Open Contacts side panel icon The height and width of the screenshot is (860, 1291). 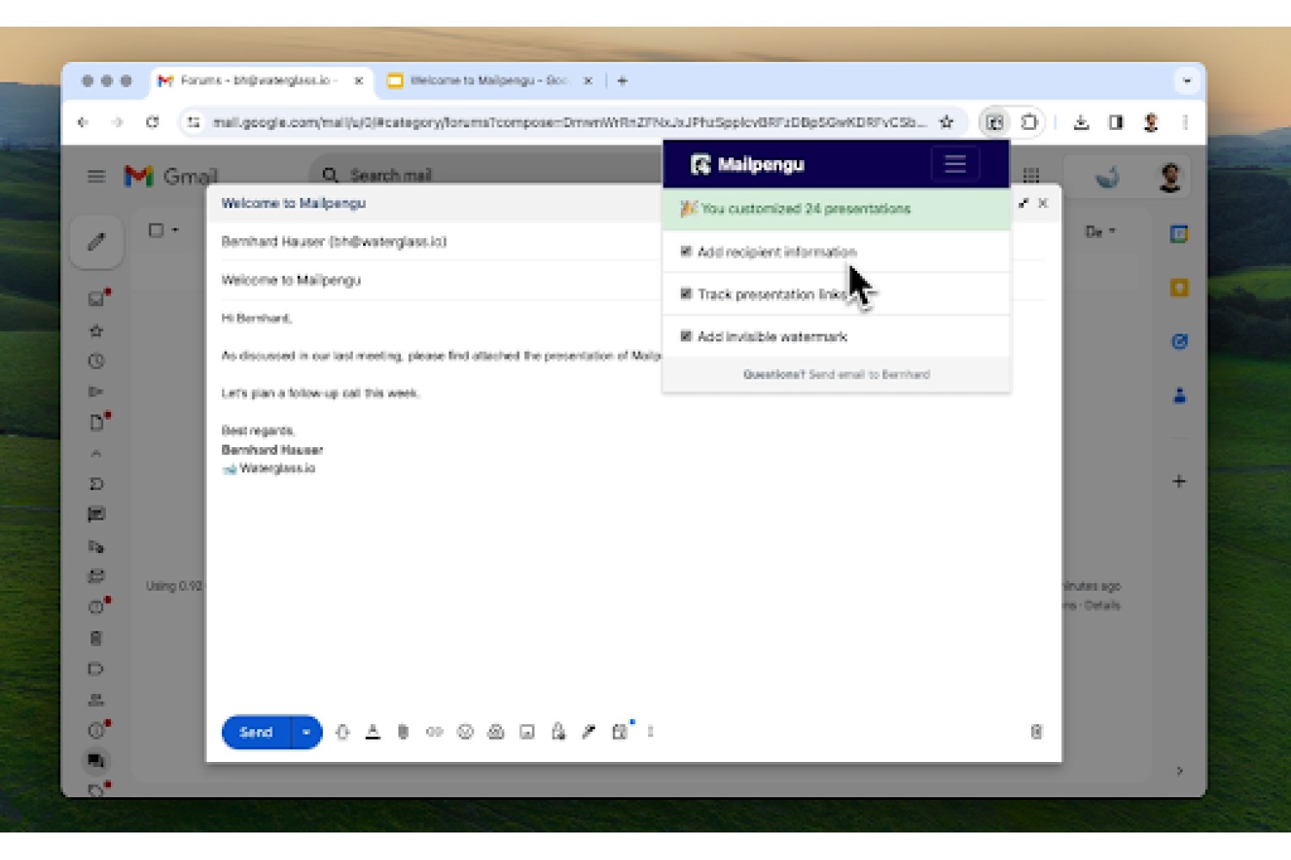click(1179, 396)
